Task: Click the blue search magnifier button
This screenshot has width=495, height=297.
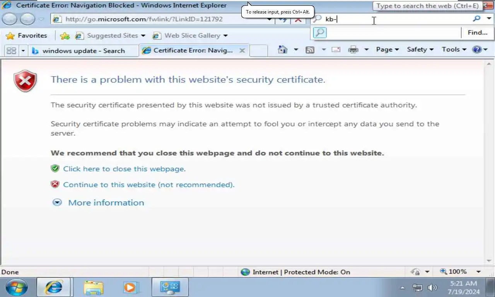Action: [477, 19]
